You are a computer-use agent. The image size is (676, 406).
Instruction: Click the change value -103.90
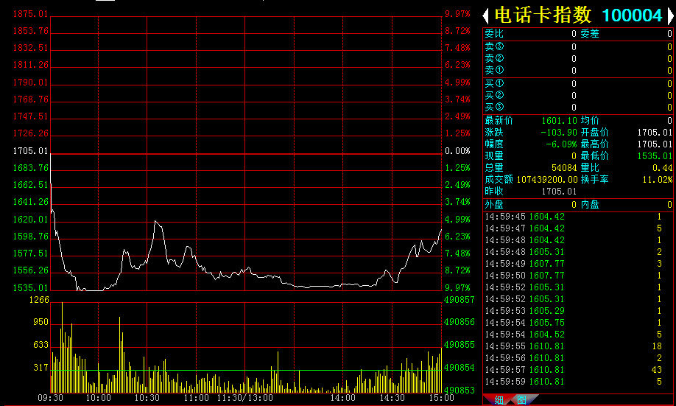(x=559, y=133)
